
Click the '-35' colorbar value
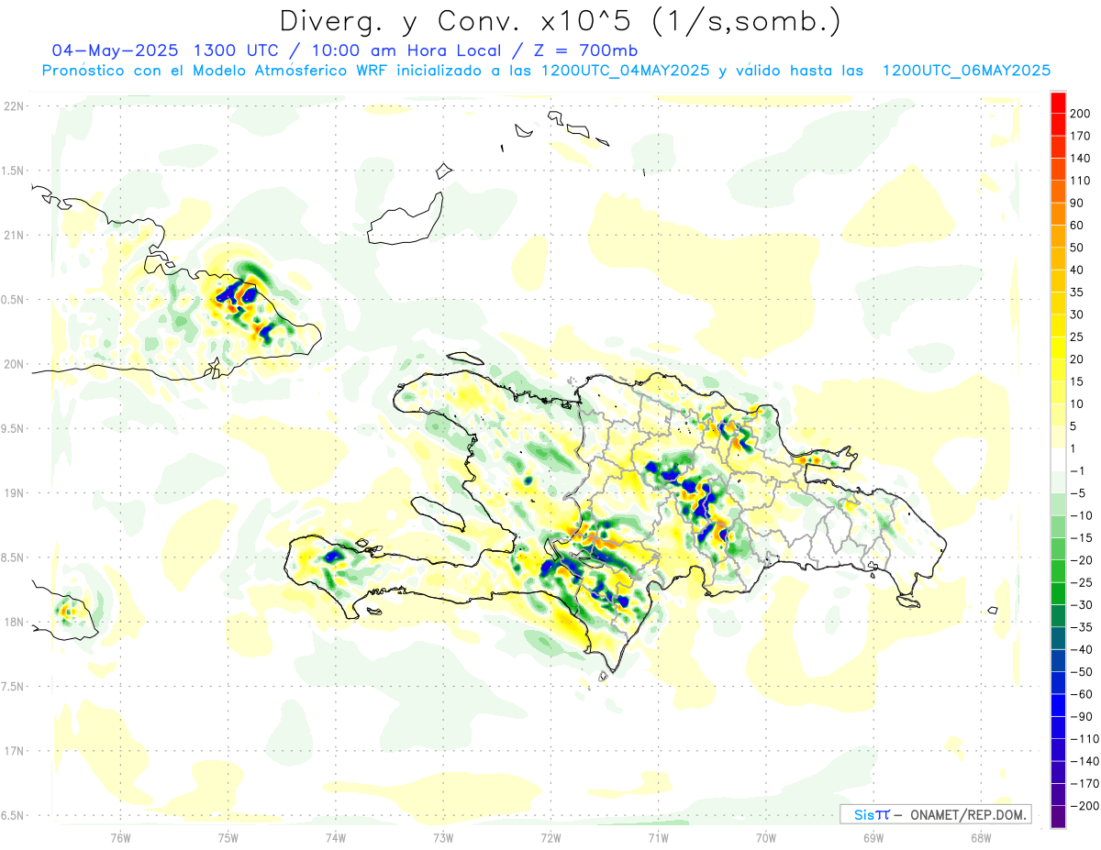pyautogui.click(x=1082, y=627)
